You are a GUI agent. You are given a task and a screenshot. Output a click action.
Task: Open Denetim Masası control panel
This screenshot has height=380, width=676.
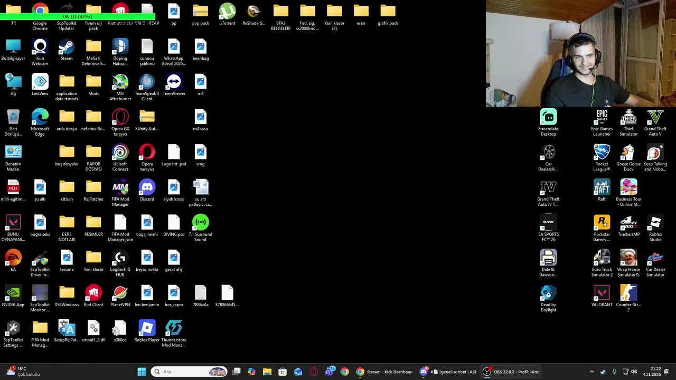tap(13, 158)
